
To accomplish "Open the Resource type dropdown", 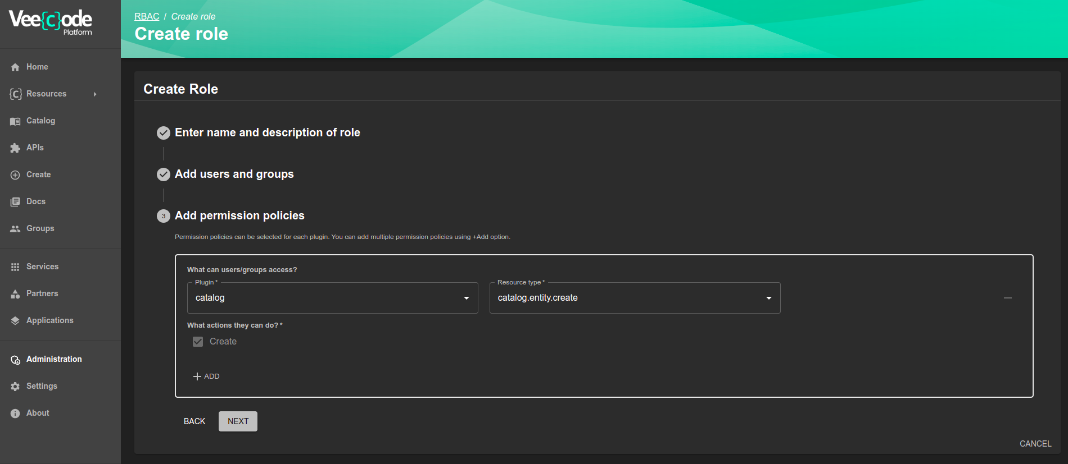I will 635,298.
